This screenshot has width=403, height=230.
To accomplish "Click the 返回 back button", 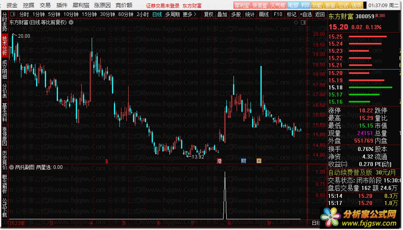I will 320,14.
